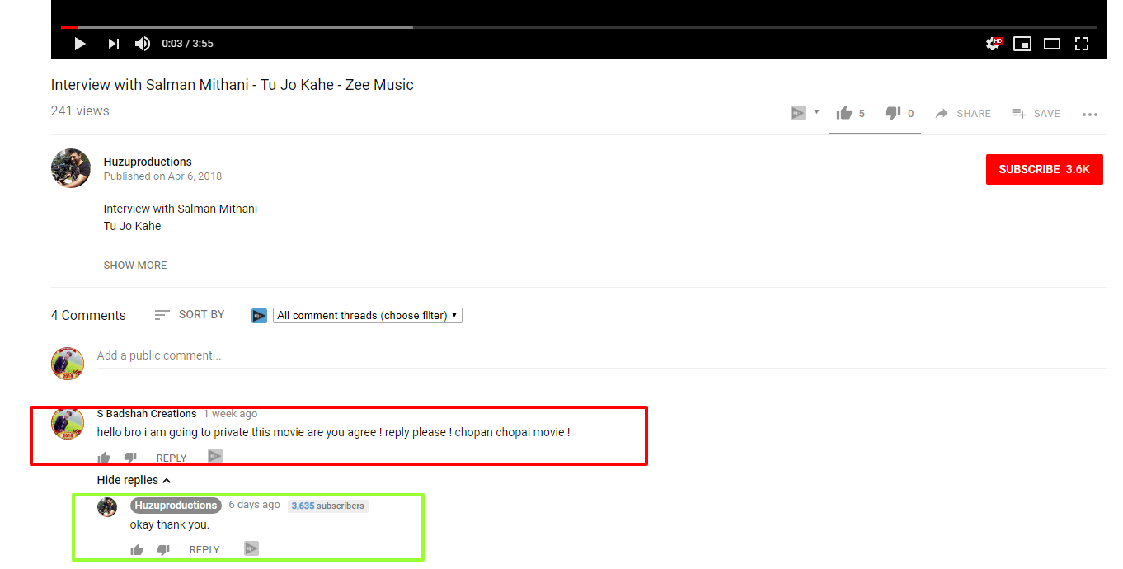This screenshot has height=569, width=1123.
Task: Enable miniplayer mode
Action: click(x=1022, y=44)
